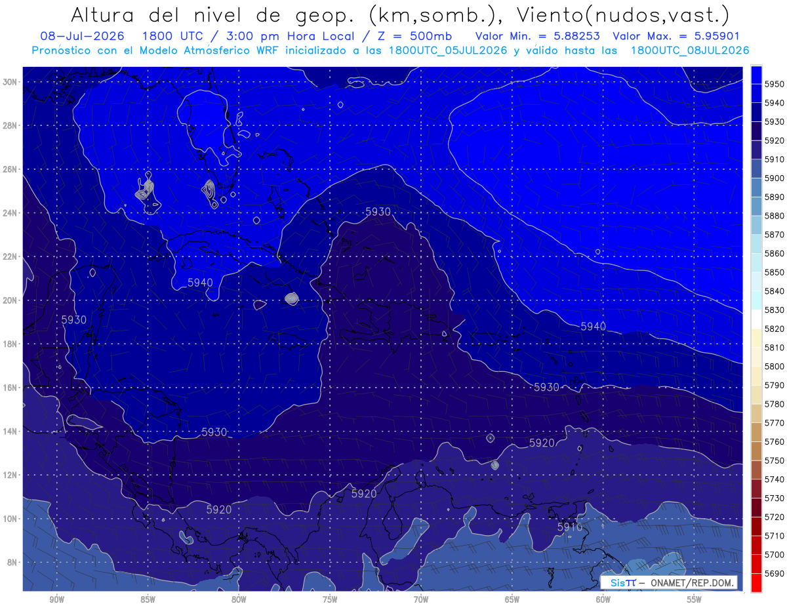Click the '5860' value in the color legend
Screen dimensions: 787x608
click(x=774, y=253)
